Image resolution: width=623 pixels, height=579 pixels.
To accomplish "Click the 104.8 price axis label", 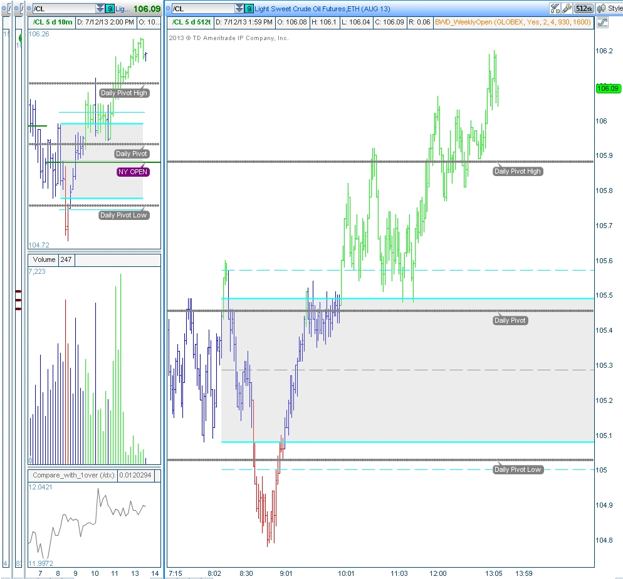I will point(604,540).
